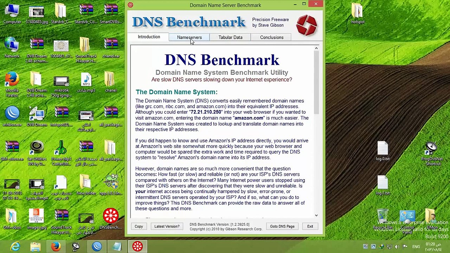Click the scrollbar down arrow in introduction pane
Image resolution: width=450 pixels, height=253 pixels.
click(x=316, y=215)
